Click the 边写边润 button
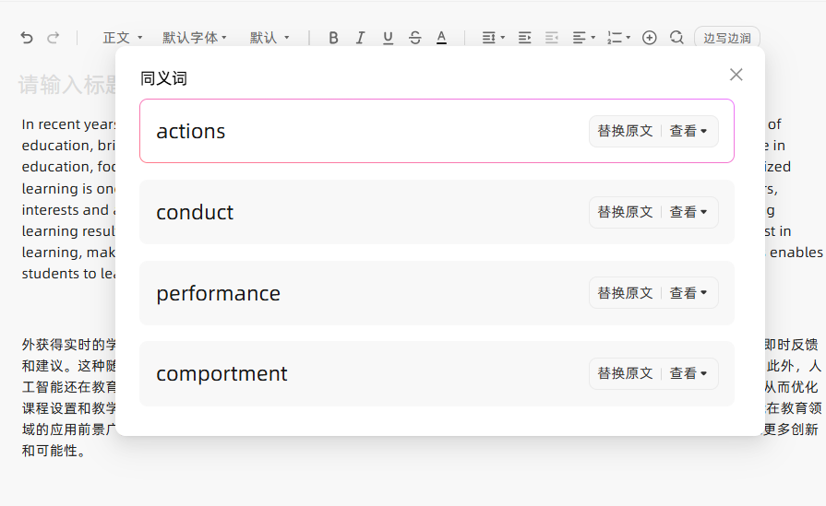Screen dimensions: 826x506 pyautogui.click(x=726, y=38)
